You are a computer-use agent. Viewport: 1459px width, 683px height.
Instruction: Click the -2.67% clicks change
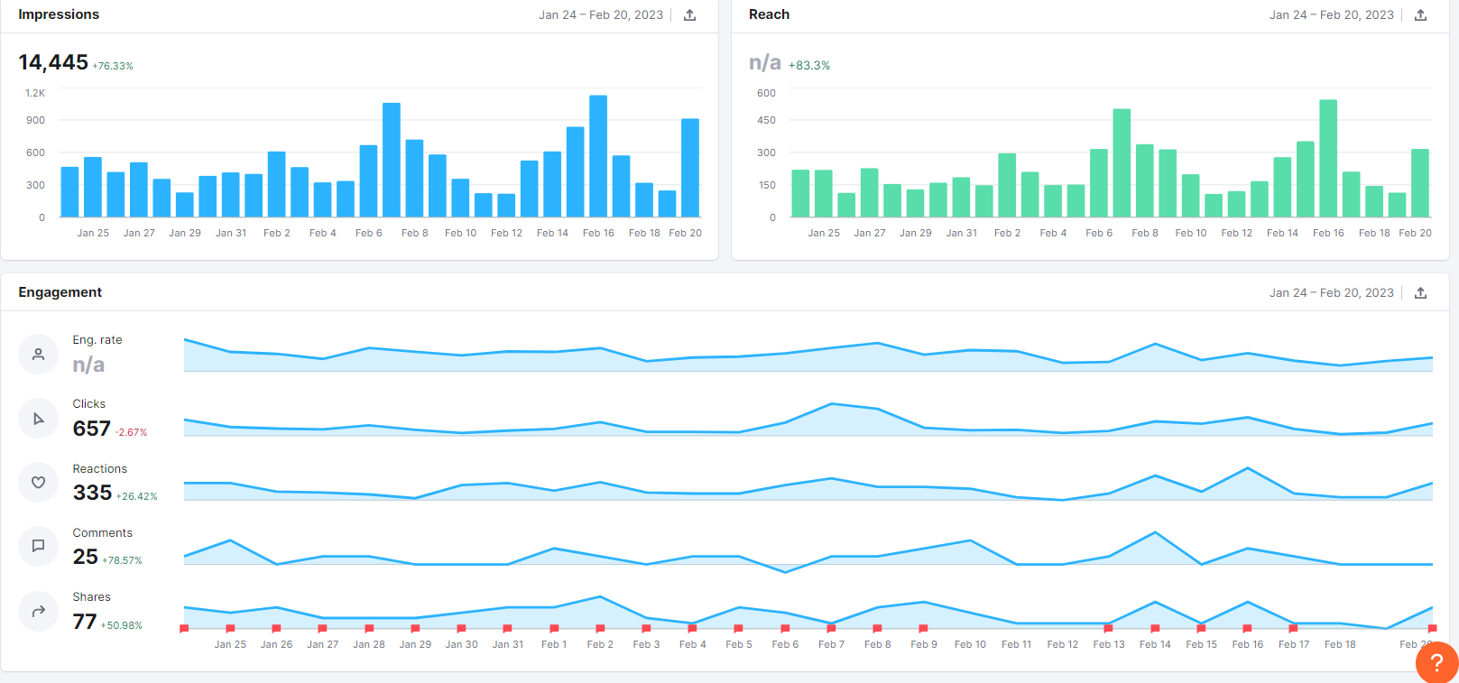tap(131, 433)
